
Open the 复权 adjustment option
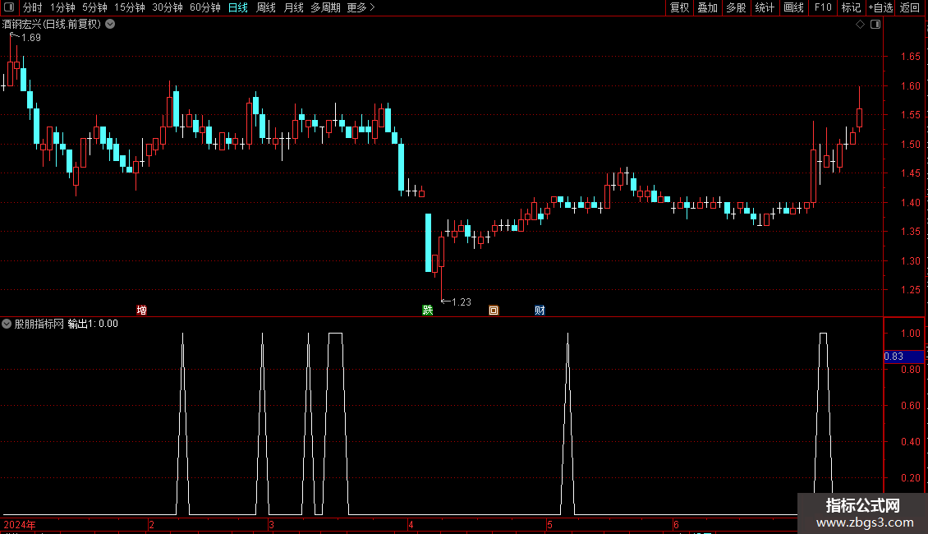(x=679, y=7)
